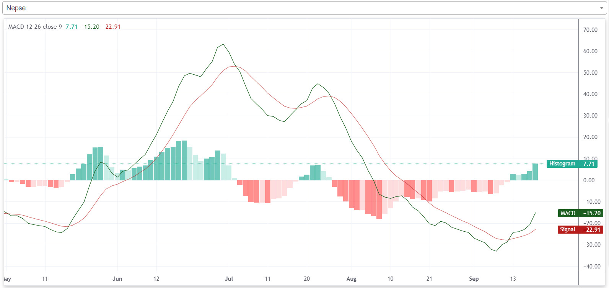Click the green -15.20 value in the legend

[x=90, y=27]
